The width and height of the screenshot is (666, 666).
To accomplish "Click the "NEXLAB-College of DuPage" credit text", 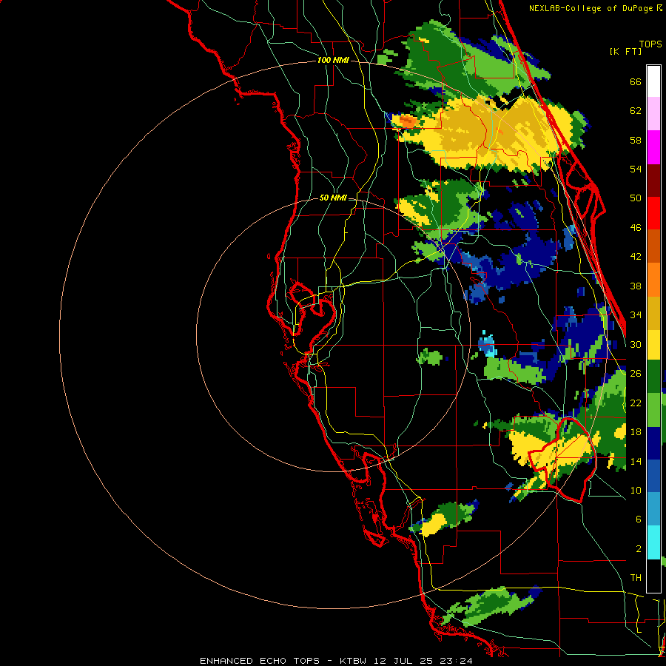I will [x=591, y=8].
